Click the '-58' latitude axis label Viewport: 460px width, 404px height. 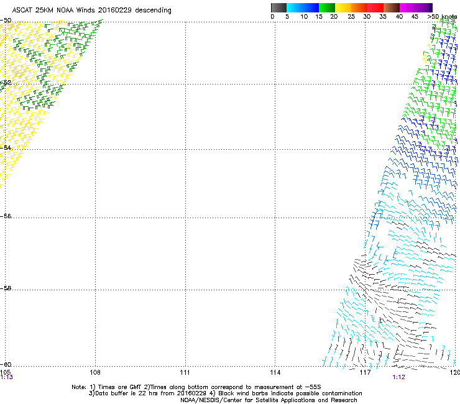(x=6, y=288)
